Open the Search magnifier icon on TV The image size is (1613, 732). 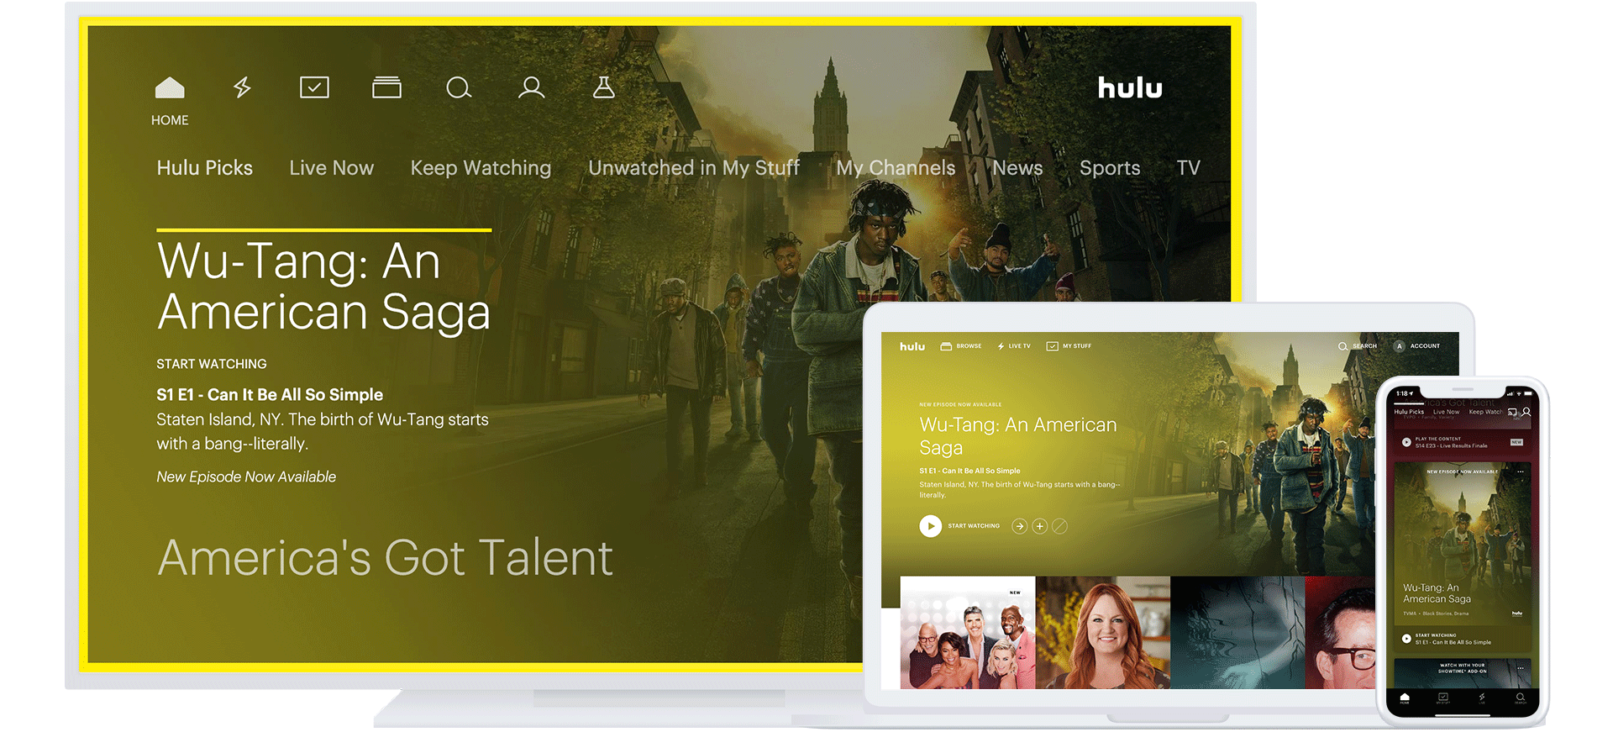(459, 87)
